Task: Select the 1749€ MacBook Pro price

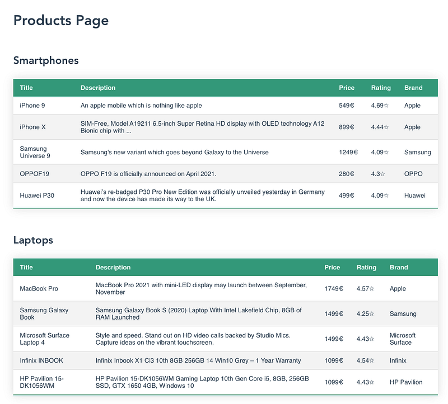Action: [x=334, y=288]
